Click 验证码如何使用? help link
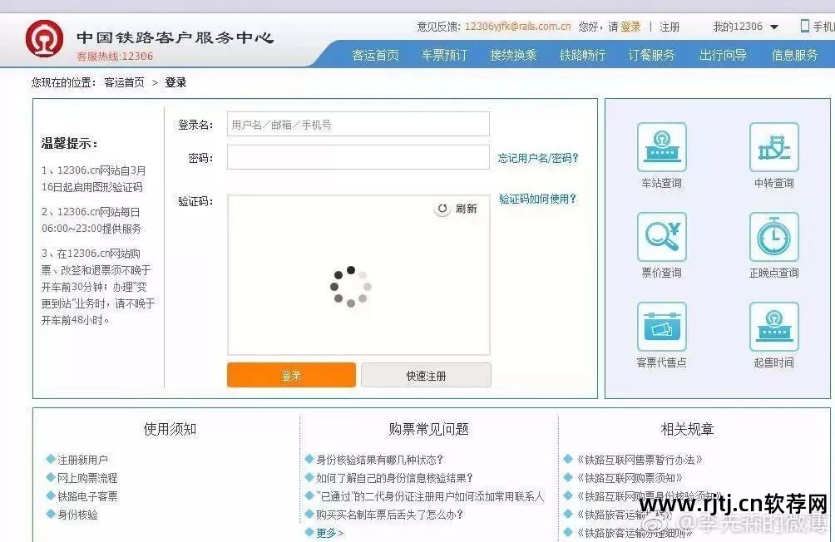This screenshot has width=835, height=542. pyautogui.click(x=538, y=200)
